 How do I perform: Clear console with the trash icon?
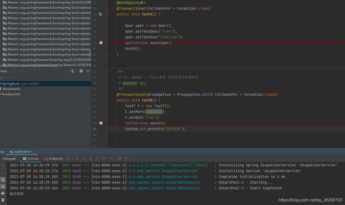click(3, 200)
